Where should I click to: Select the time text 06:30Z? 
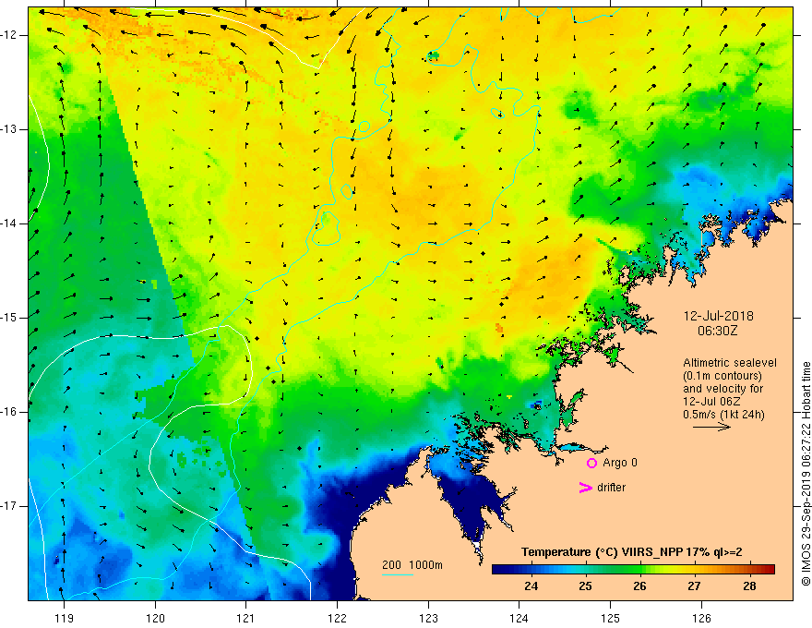tap(717, 331)
